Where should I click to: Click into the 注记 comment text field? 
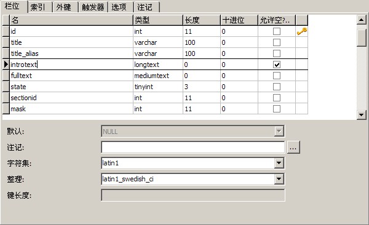192,148
